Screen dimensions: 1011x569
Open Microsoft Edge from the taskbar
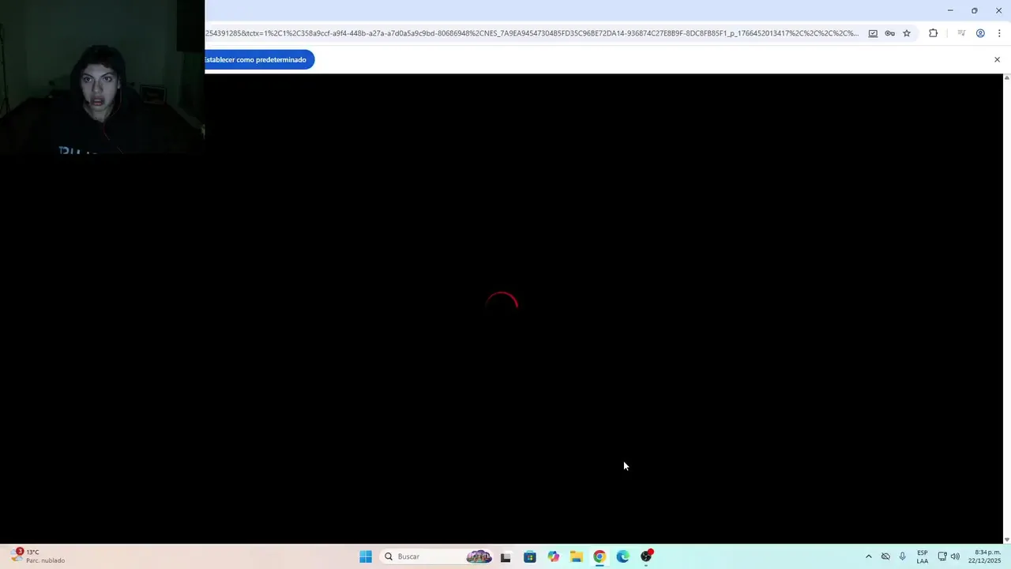[623, 556]
